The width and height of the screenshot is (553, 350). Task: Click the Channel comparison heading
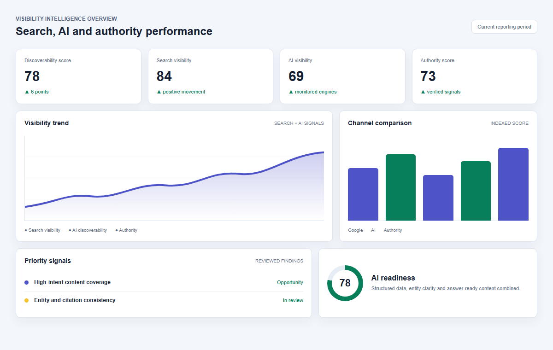[x=380, y=123]
